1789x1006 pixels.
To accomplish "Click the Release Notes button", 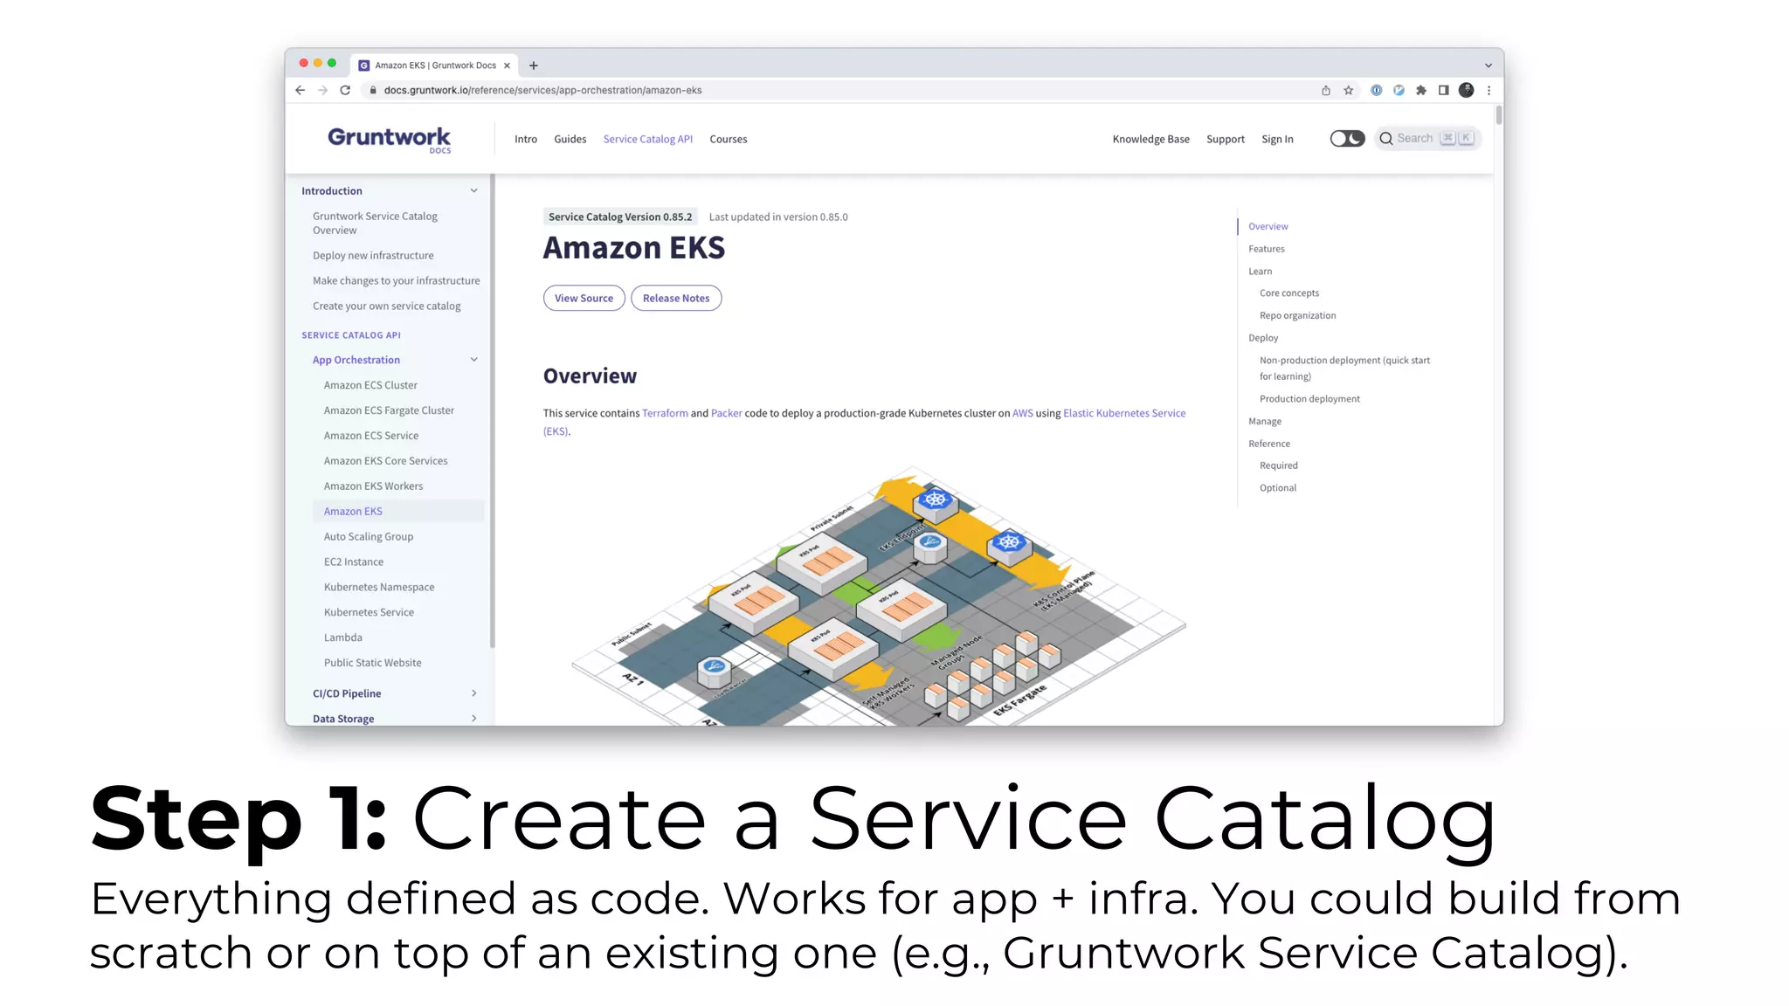I will pos(676,298).
